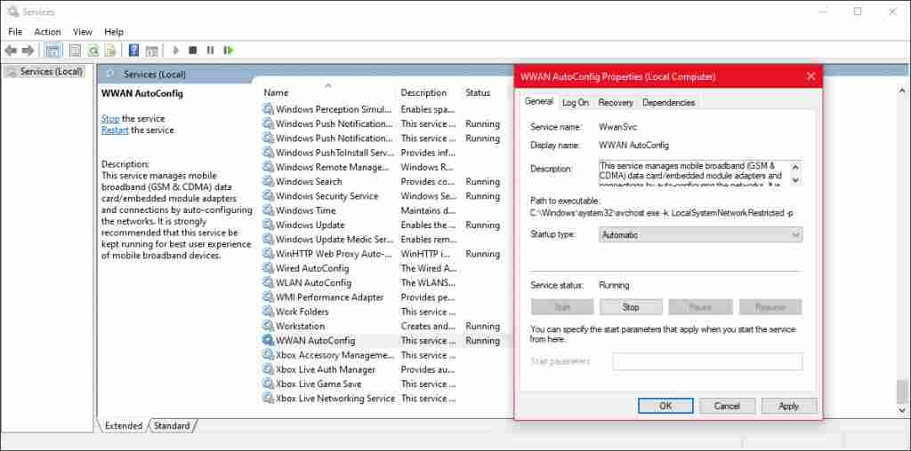
Task: Toggle the show/hide action pane icon
Action: pyautogui.click(x=151, y=51)
